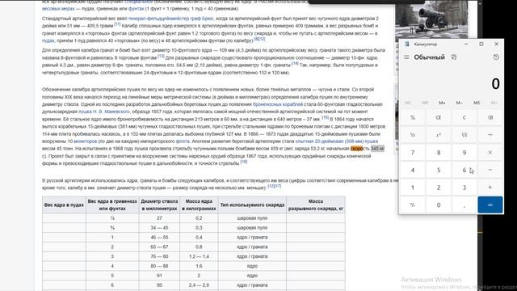Click table cell '2,4 — 2,9'
517x291 pixels.
point(199,285)
